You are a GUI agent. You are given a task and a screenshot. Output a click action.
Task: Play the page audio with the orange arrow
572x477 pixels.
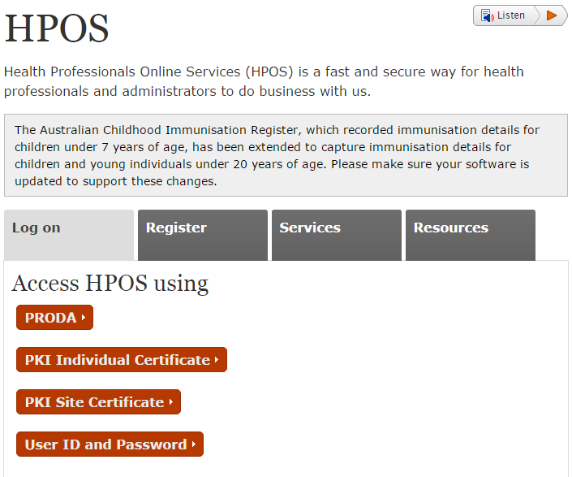pos(552,15)
